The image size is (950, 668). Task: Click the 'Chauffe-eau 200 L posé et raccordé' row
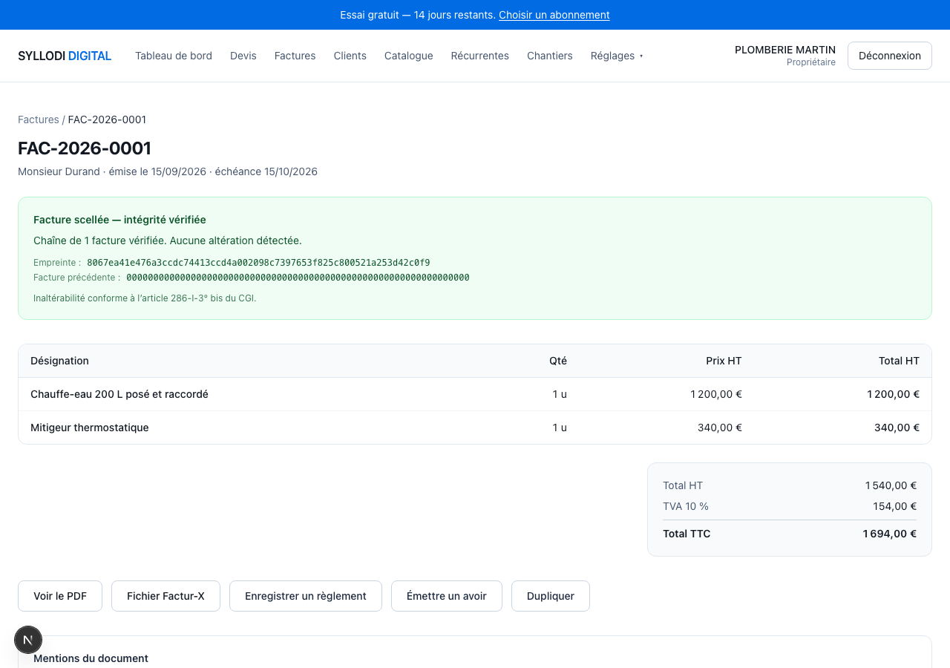tap(475, 394)
